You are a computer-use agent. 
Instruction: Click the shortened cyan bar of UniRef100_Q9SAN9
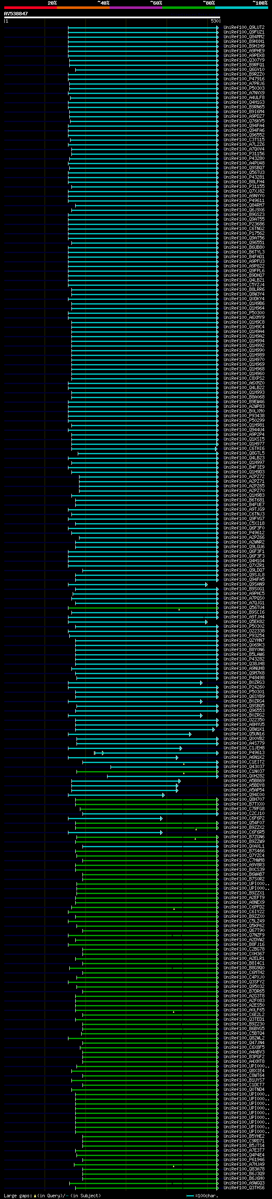point(138,584)
